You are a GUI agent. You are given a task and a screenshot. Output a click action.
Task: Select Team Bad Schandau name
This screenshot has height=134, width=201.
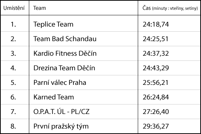point(65,39)
